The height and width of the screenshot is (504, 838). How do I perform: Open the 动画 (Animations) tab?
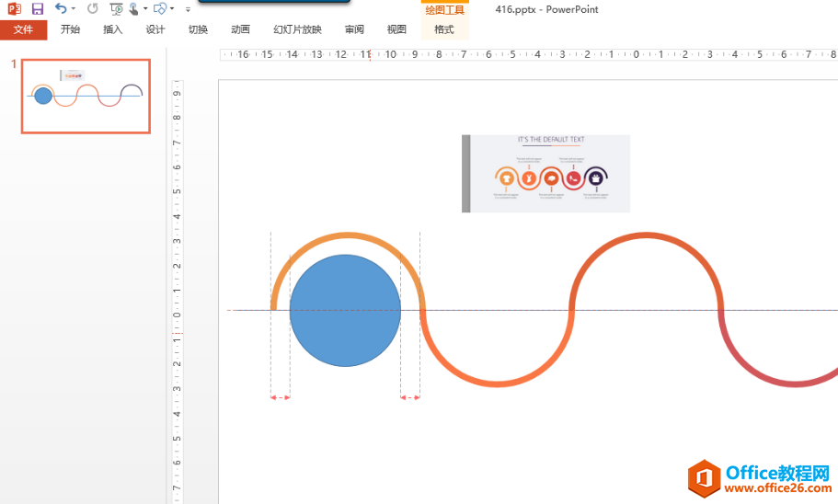[x=240, y=29]
